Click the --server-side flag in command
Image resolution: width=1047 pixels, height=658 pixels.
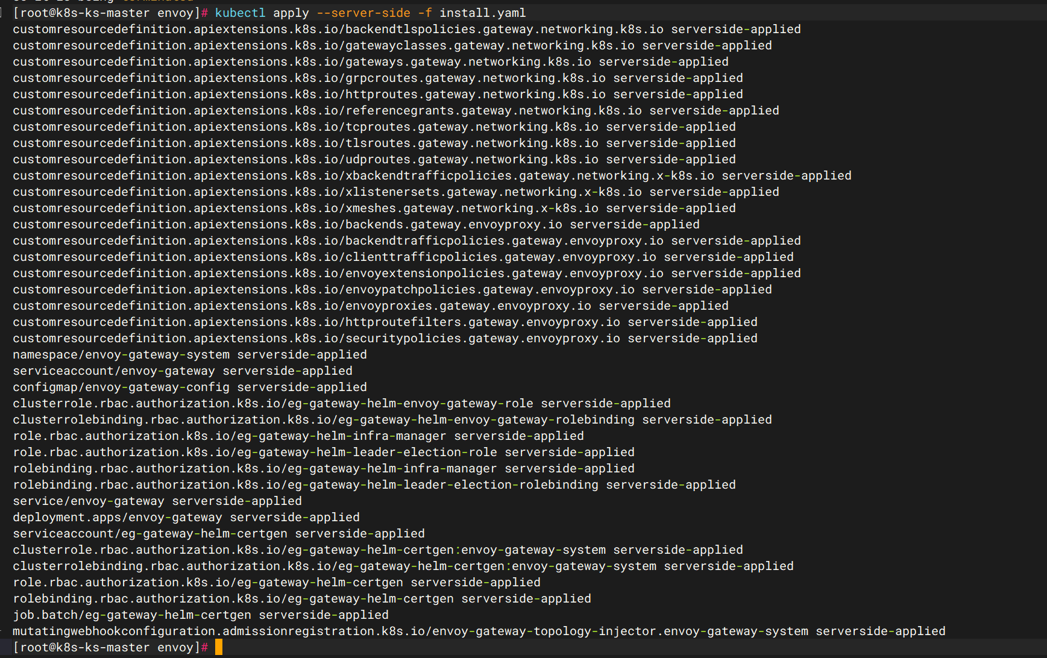pyautogui.click(x=363, y=13)
